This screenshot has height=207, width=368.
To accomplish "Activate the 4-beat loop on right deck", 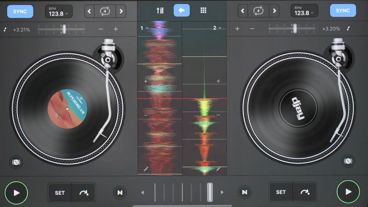I will tap(258, 11).
